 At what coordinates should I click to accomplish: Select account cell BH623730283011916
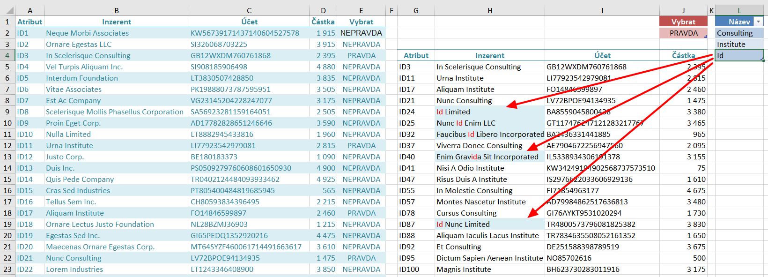point(602,269)
